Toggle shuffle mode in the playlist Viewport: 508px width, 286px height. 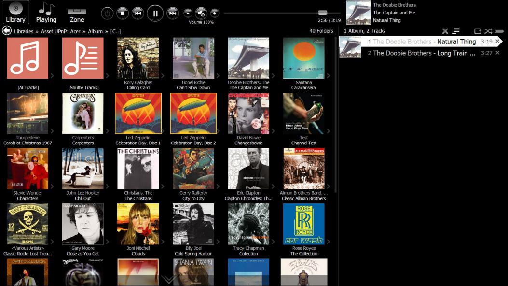(488, 31)
